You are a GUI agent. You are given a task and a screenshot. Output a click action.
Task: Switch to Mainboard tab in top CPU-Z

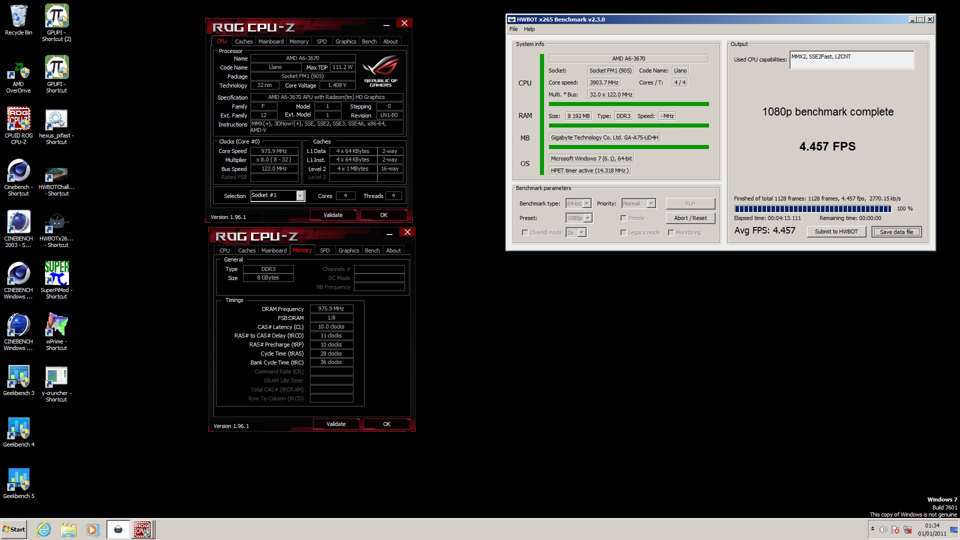[x=271, y=41]
